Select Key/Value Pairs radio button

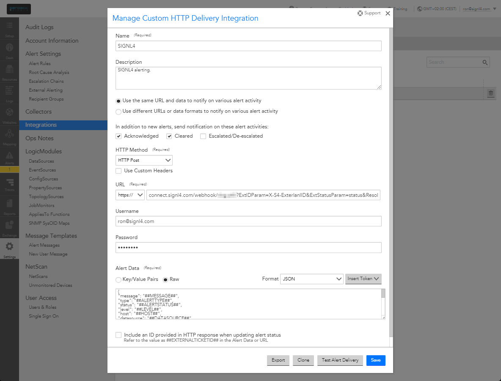click(118, 280)
